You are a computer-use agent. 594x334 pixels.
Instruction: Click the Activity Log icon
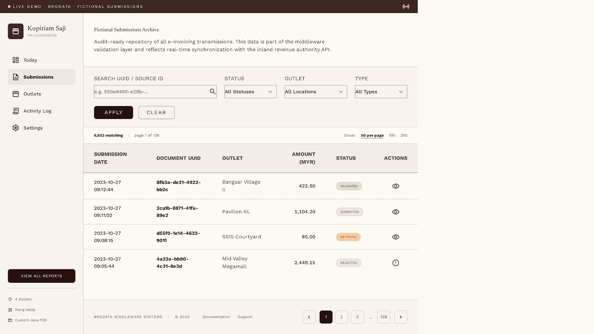click(16, 111)
